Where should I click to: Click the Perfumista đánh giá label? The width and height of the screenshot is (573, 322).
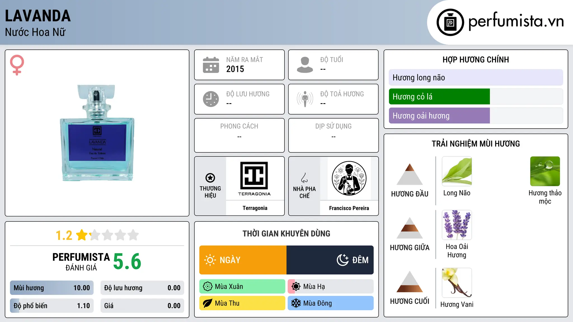[81, 262]
